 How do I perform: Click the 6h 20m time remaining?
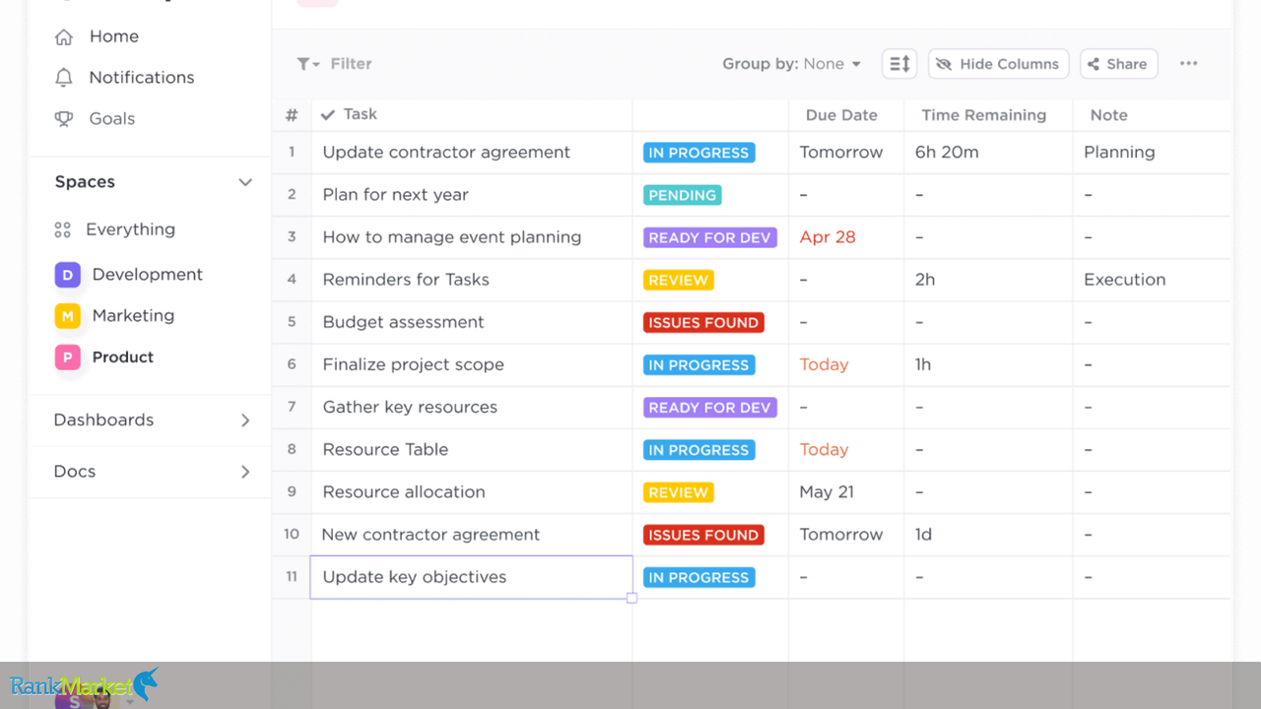point(947,153)
